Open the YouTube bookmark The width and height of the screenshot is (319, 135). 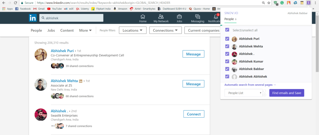[55, 9]
